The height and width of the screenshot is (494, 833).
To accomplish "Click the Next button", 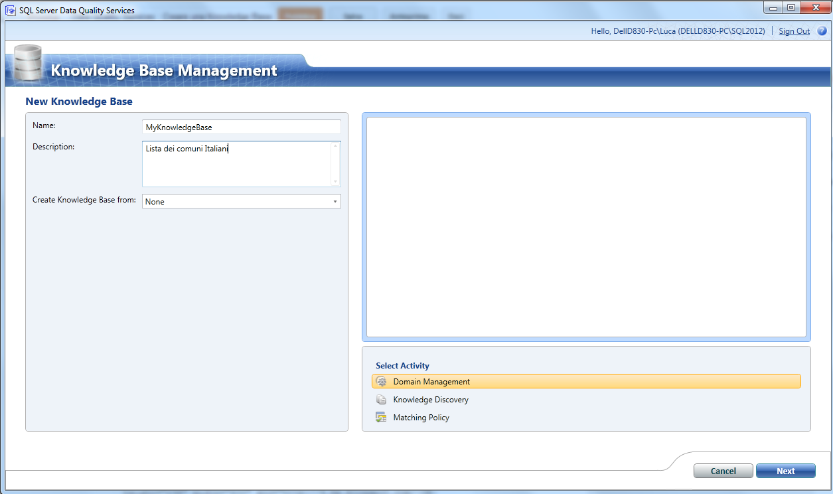I will (785, 470).
